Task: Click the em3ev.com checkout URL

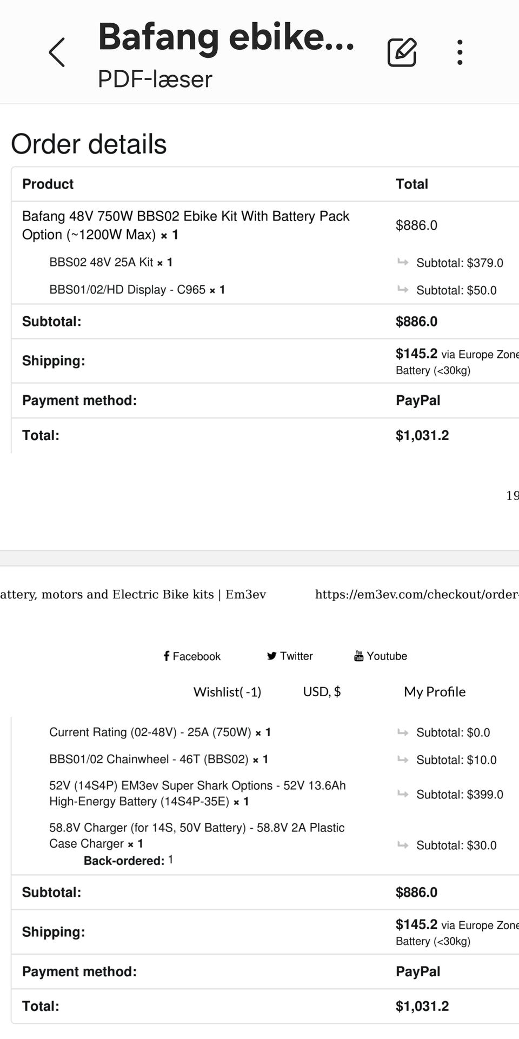Action: tap(416, 594)
